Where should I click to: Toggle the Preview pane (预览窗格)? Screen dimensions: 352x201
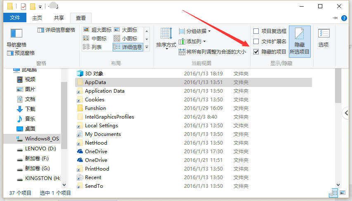coord(21,53)
